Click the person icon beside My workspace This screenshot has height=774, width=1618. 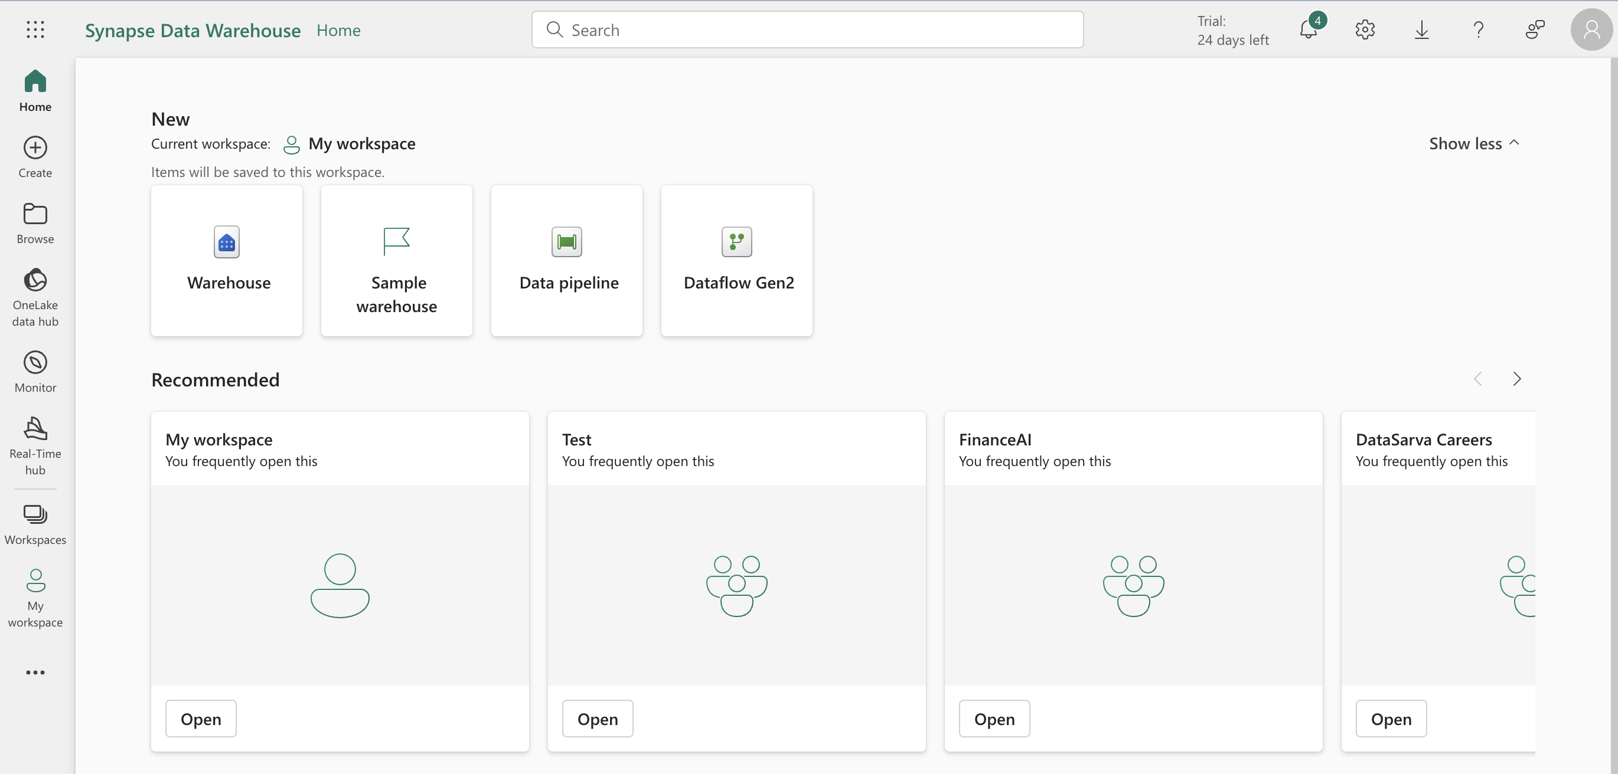point(292,145)
